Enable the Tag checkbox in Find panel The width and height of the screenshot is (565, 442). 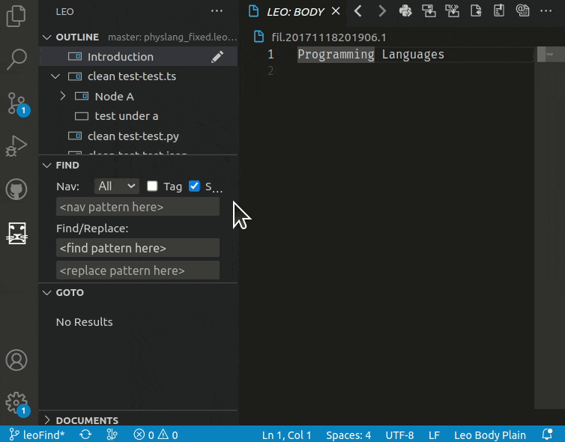point(152,187)
